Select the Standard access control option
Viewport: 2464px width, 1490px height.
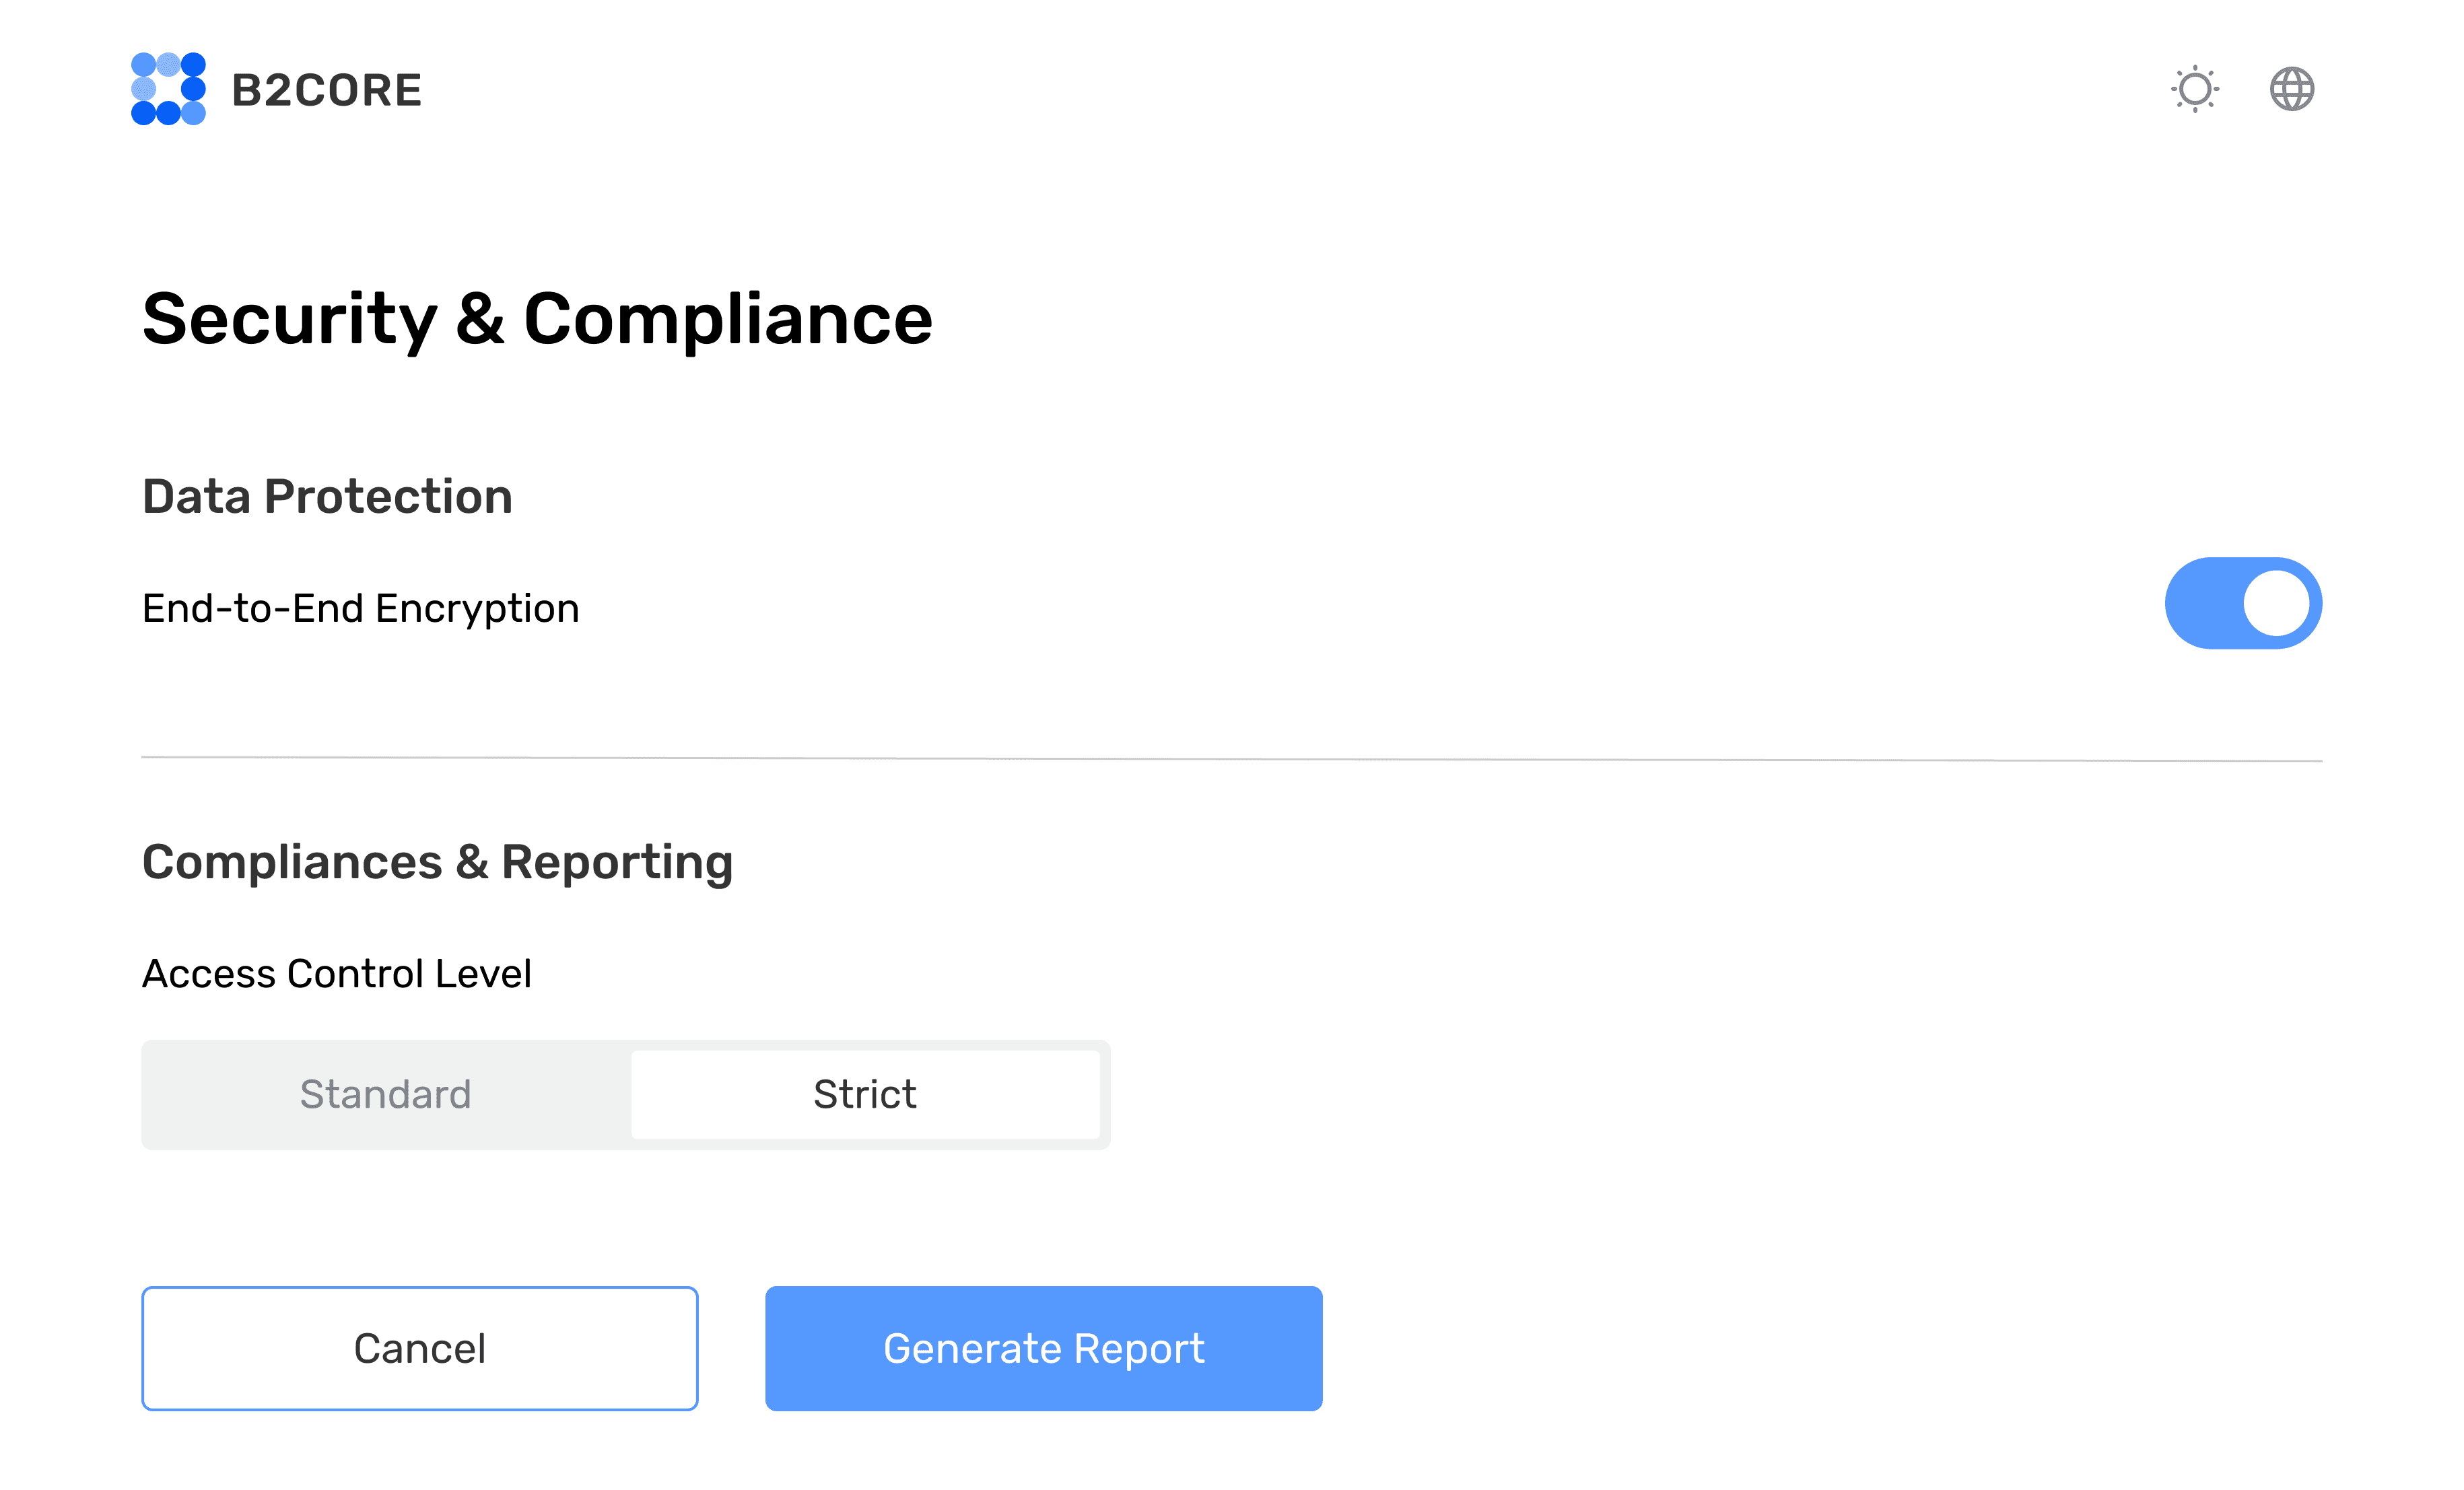tap(385, 1094)
